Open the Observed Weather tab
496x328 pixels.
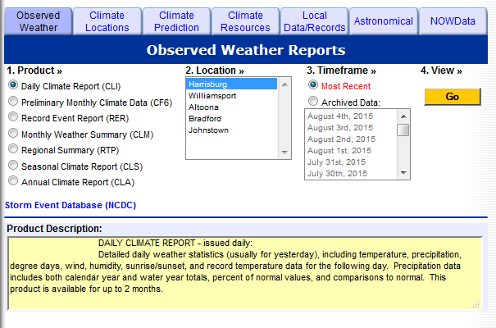pos(39,21)
